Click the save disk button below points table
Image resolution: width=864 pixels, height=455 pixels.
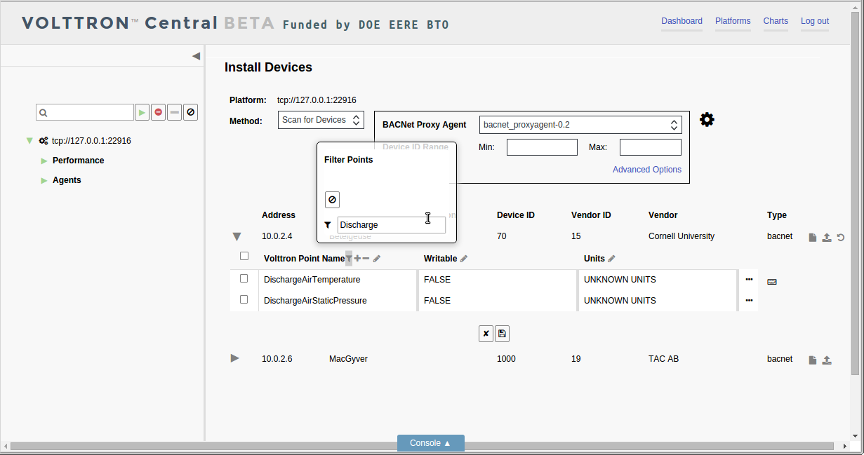502,334
